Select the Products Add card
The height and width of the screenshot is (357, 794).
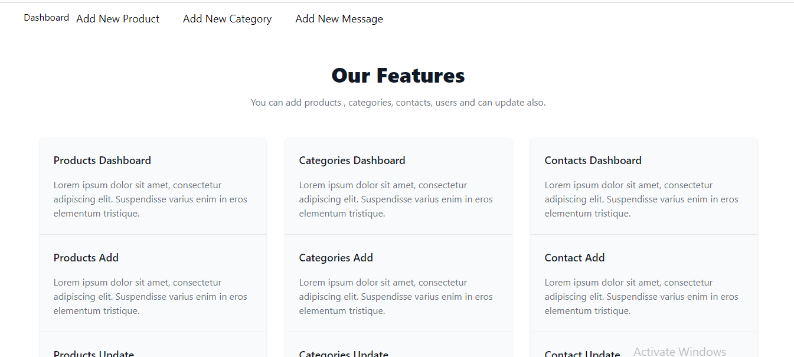153,283
